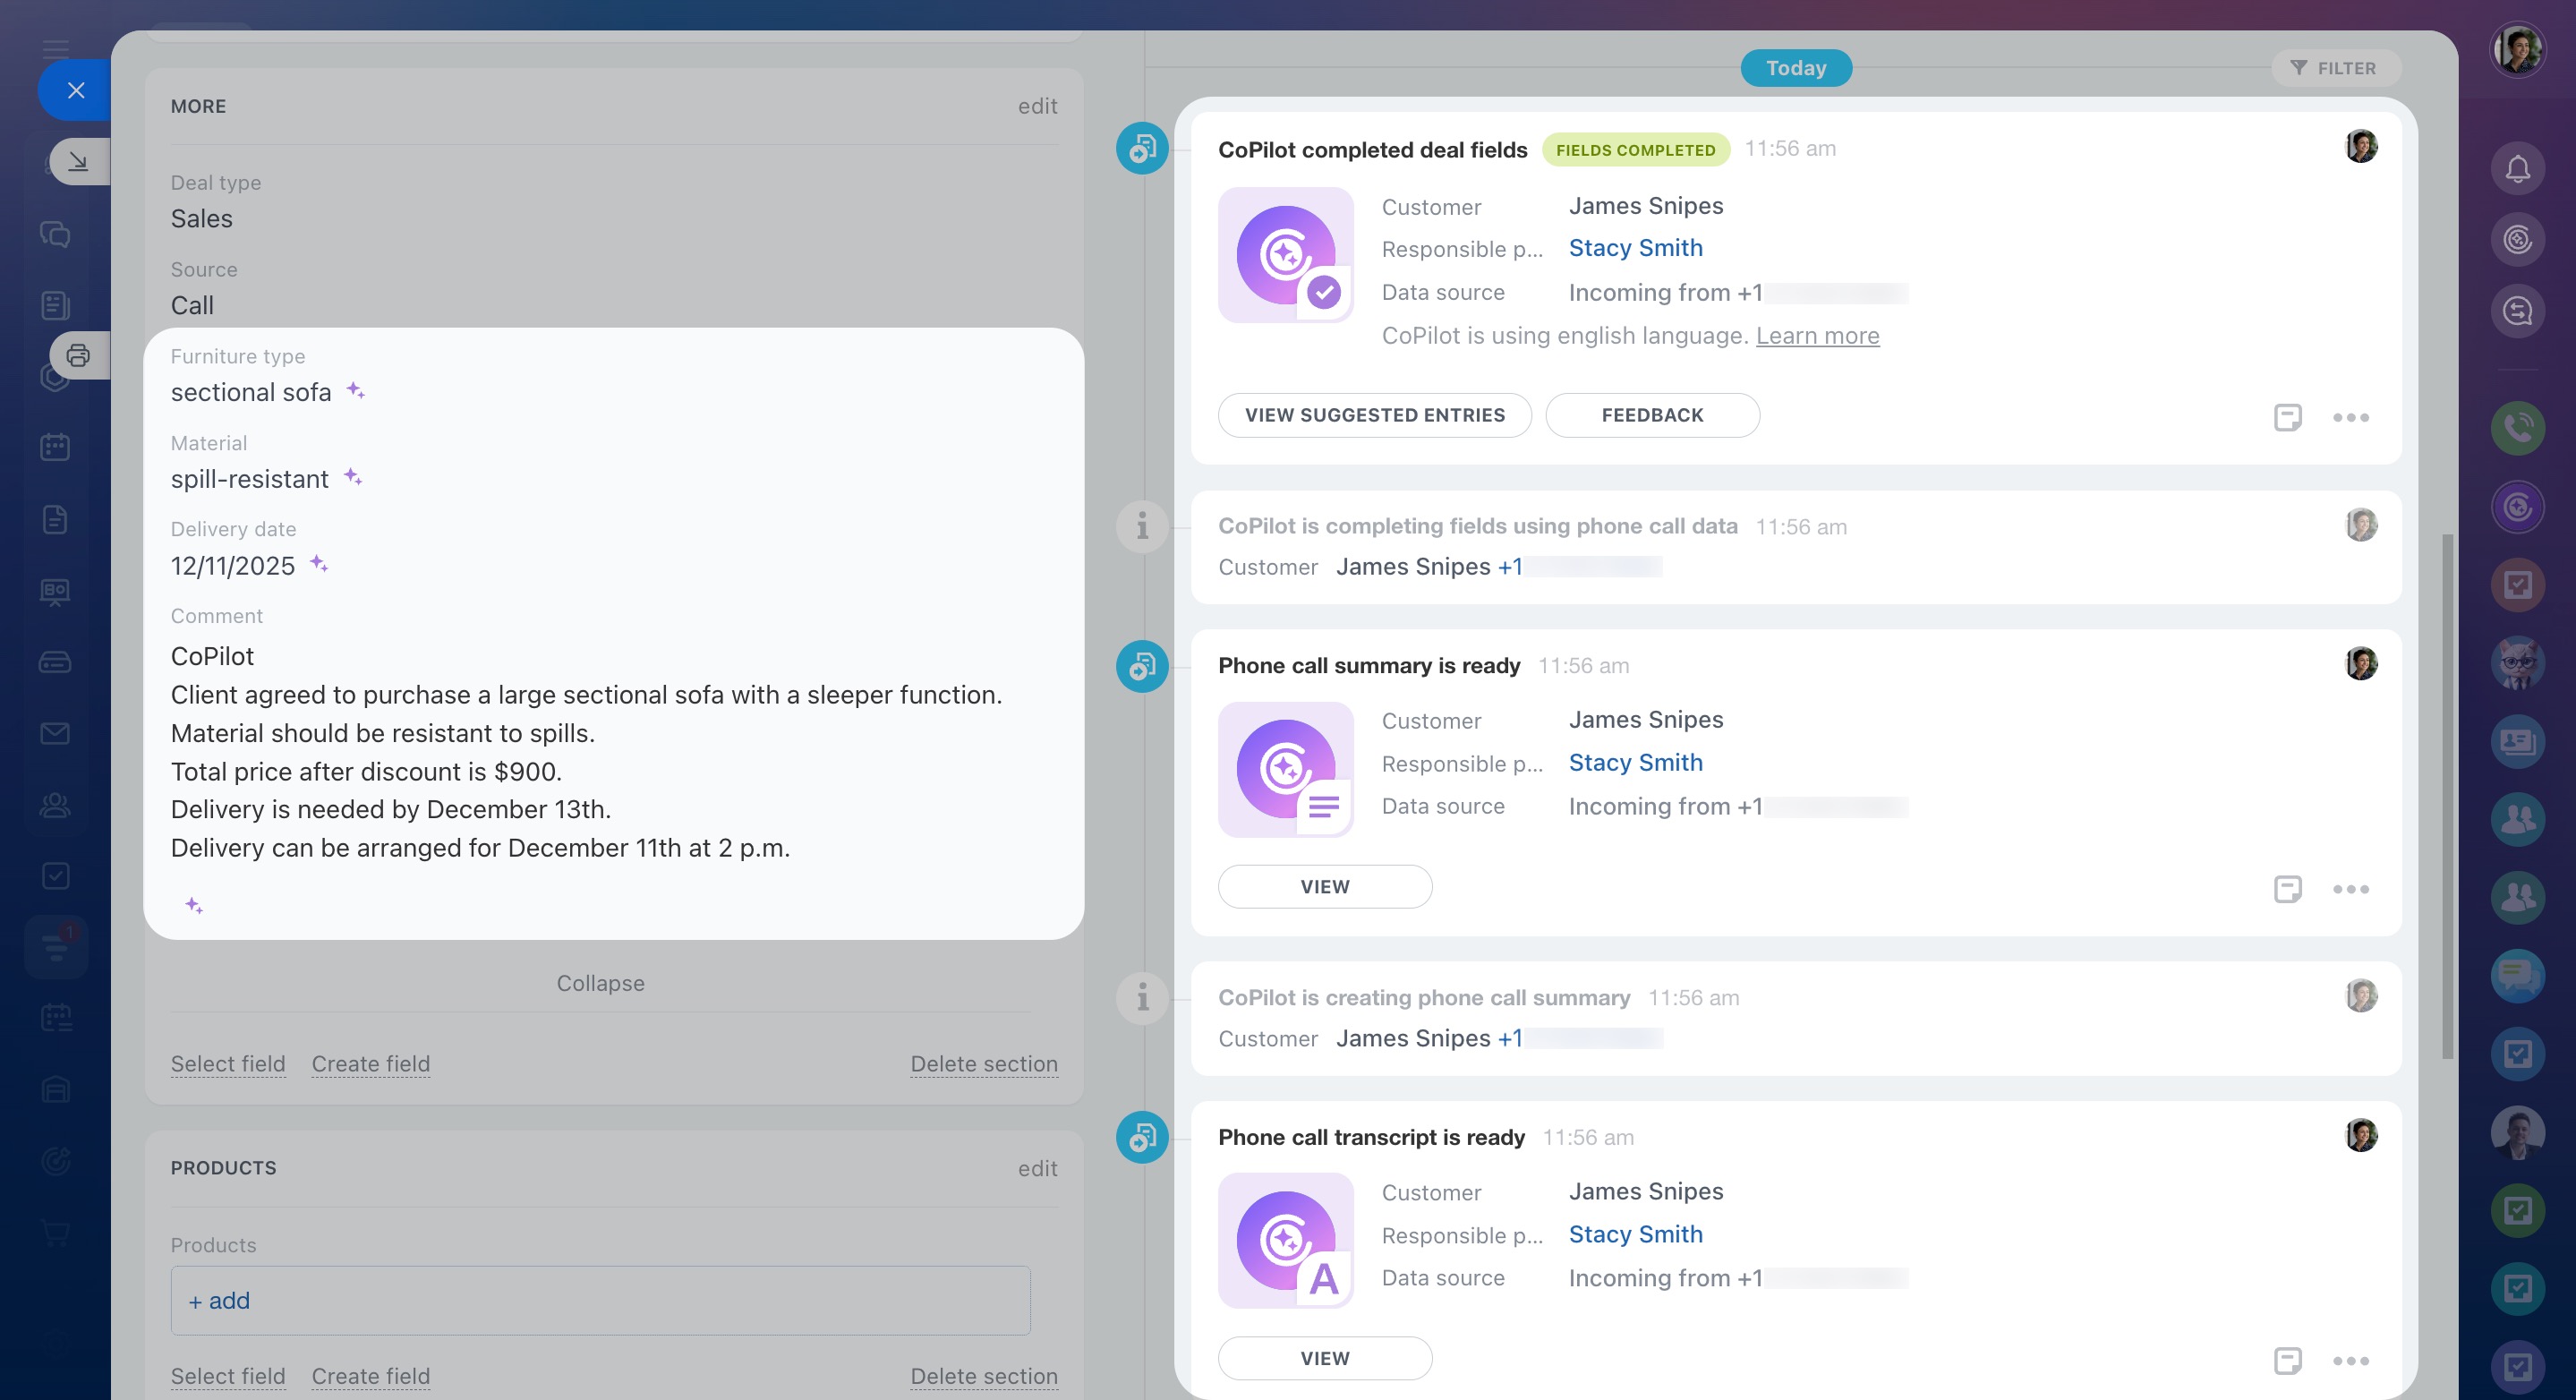Open Stacy Smith profile in summary card
The height and width of the screenshot is (1400, 2576).
tap(1635, 762)
